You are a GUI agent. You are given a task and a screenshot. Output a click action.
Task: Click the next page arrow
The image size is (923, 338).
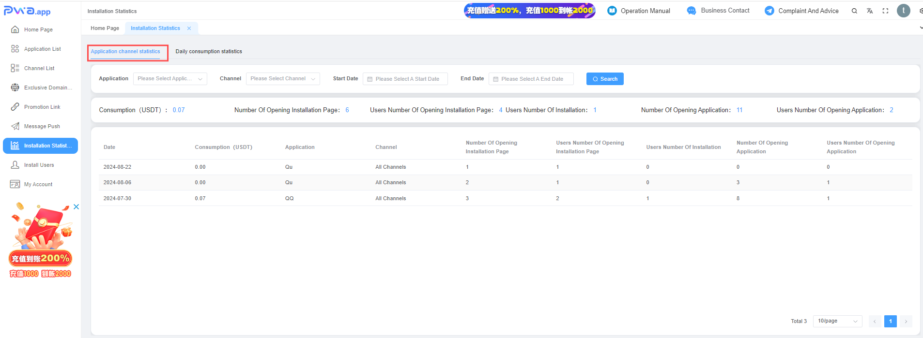906,321
